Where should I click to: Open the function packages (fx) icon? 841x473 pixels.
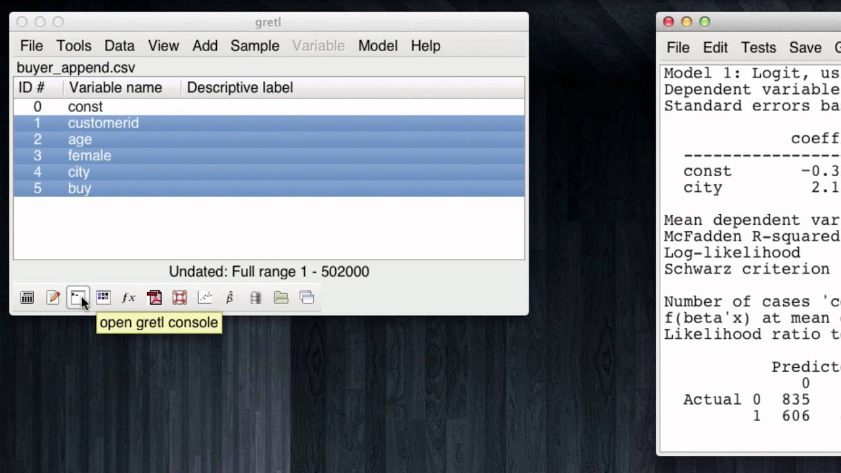pos(129,298)
